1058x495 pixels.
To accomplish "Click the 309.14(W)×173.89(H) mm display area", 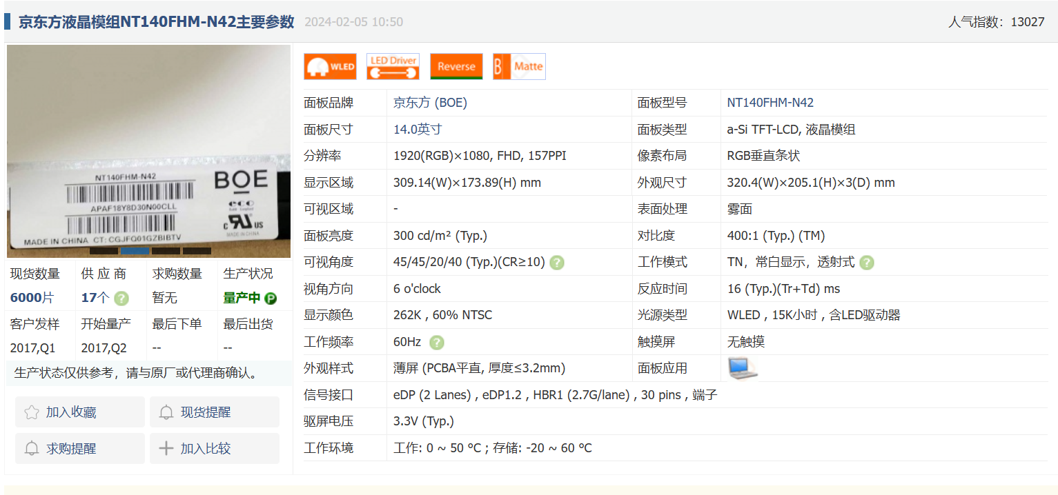I will click(x=467, y=183).
